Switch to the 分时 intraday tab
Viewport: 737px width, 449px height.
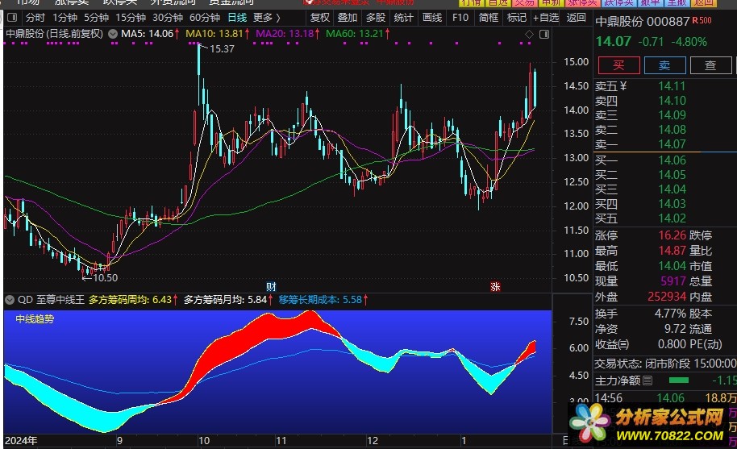pyautogui.click(x=35, y=18)
